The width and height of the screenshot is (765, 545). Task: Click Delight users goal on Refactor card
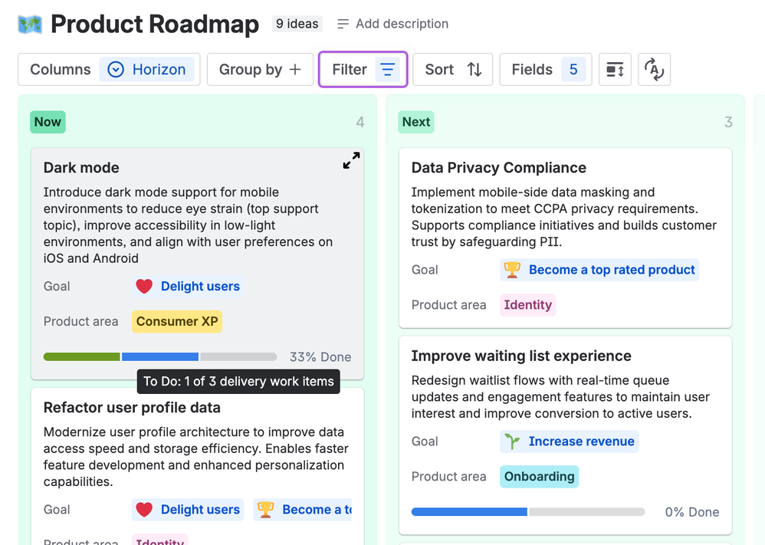point(188,510)
